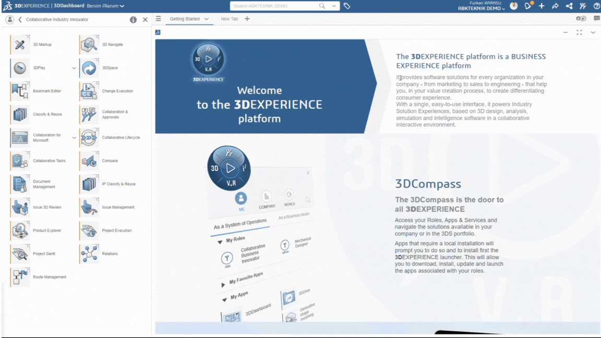Launch the Relations app
Viewport: 601px width, 338px height.
[x=89, y=254]
